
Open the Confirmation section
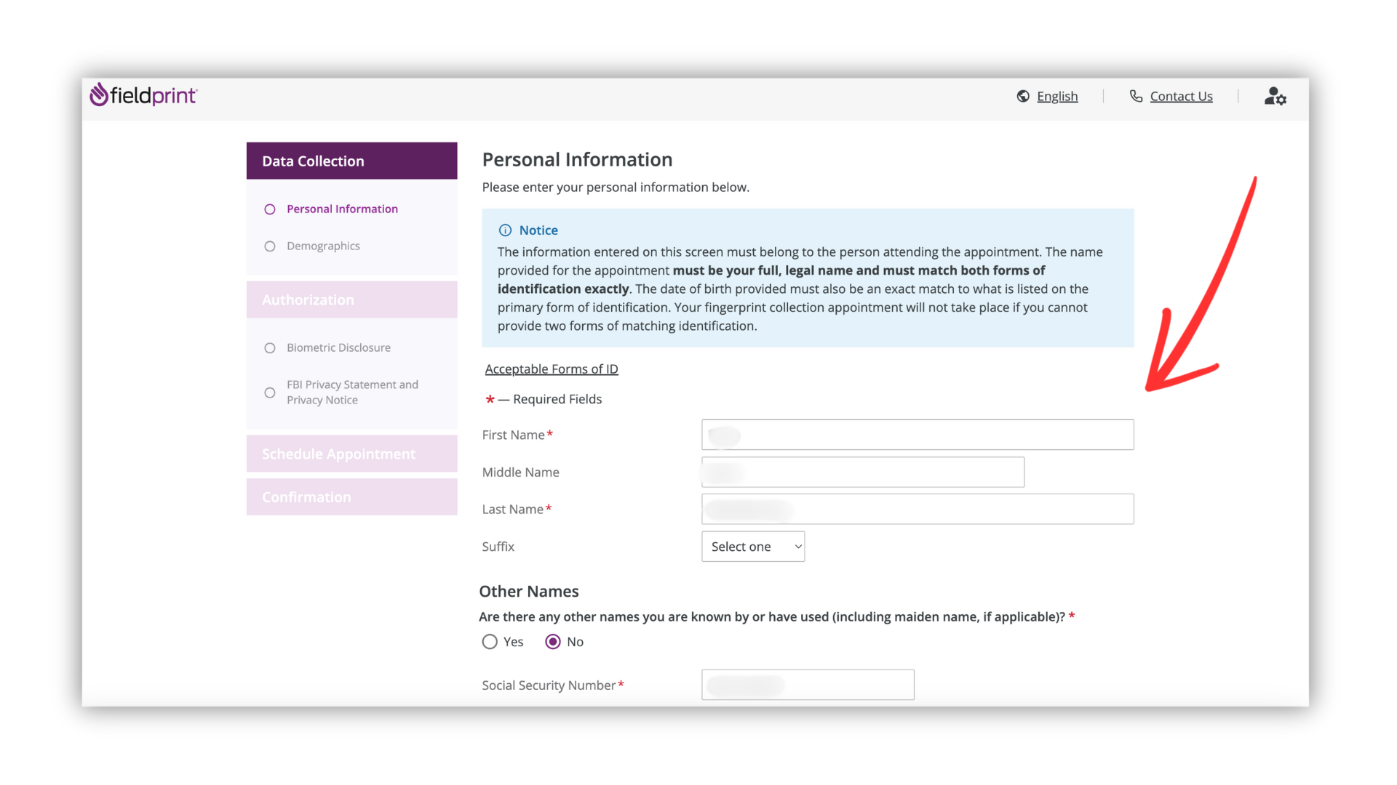coord(351,497)
